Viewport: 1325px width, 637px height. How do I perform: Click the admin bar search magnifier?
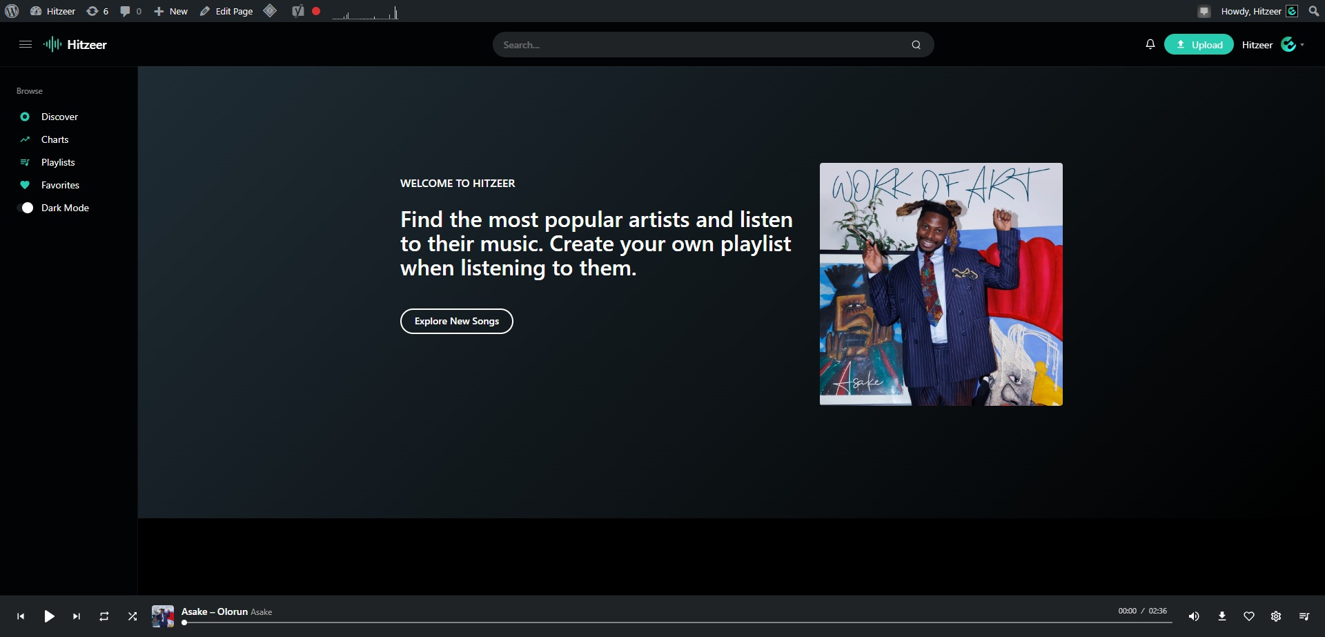[x=1314, y=11]
